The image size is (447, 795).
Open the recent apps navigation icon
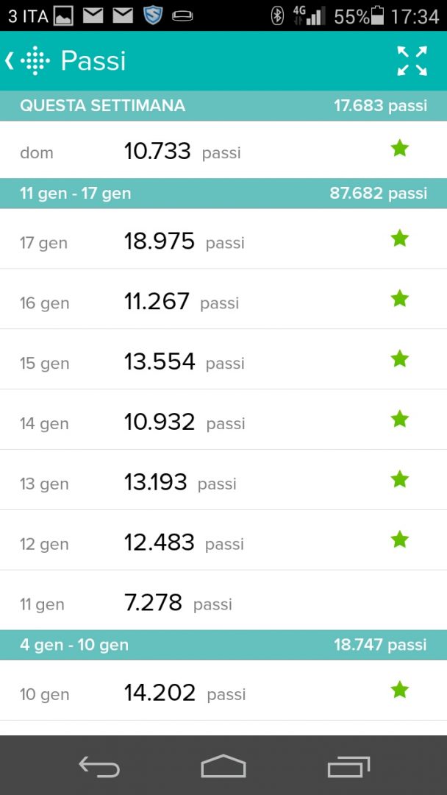coord(348,766)
